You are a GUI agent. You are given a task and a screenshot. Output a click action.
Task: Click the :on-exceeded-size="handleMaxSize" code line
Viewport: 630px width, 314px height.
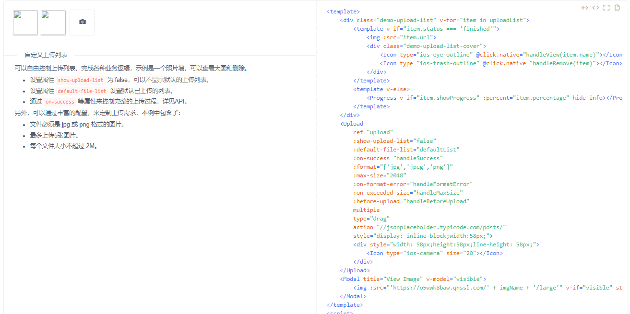(x=408, y=193)
